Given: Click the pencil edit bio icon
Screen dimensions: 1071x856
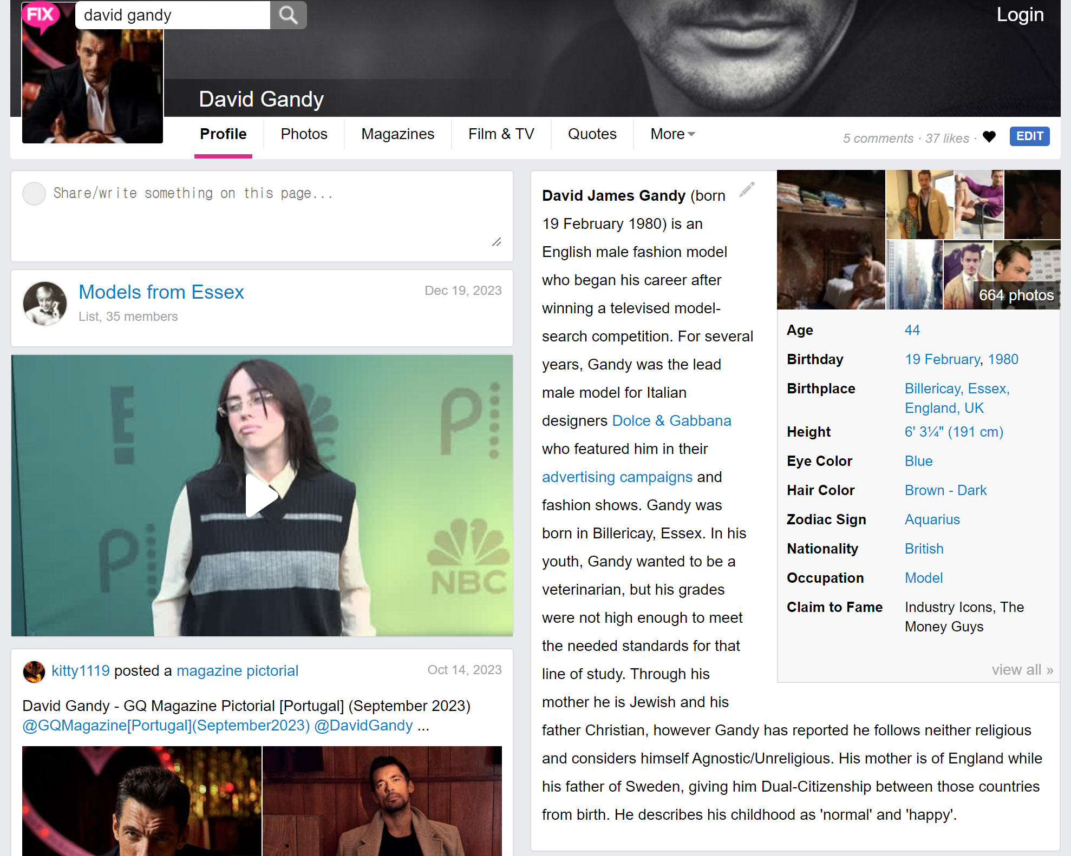Looking at the screenshot, I should (x=747, y=189).
